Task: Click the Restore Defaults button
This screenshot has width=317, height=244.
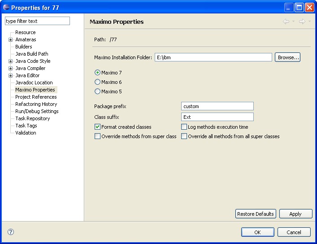Action: [255, 214]
